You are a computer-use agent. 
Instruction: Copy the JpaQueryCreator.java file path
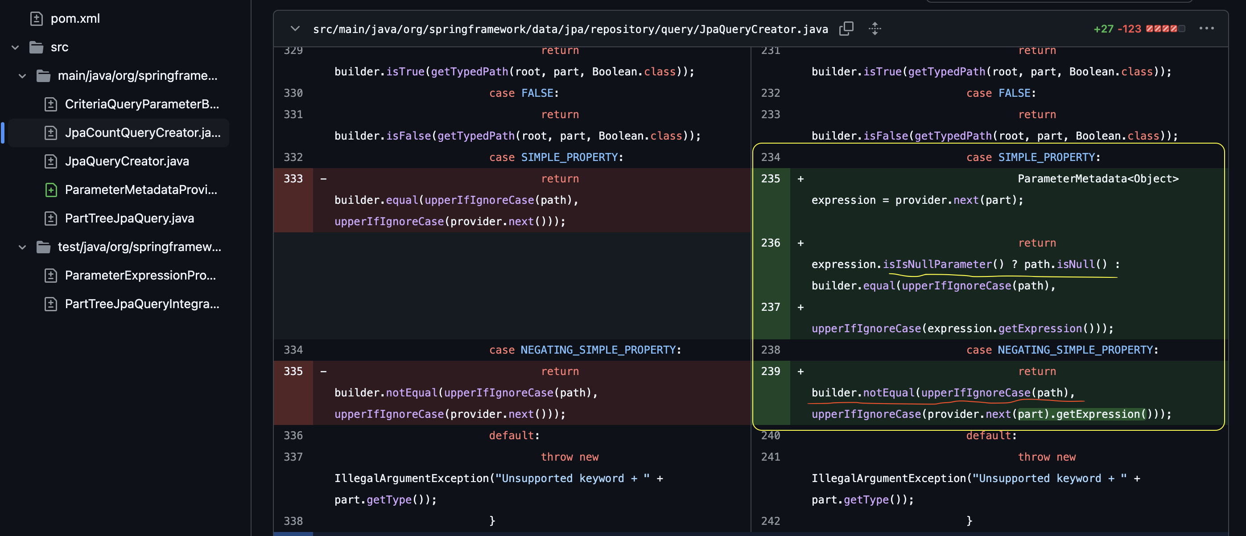click(846, 29)
